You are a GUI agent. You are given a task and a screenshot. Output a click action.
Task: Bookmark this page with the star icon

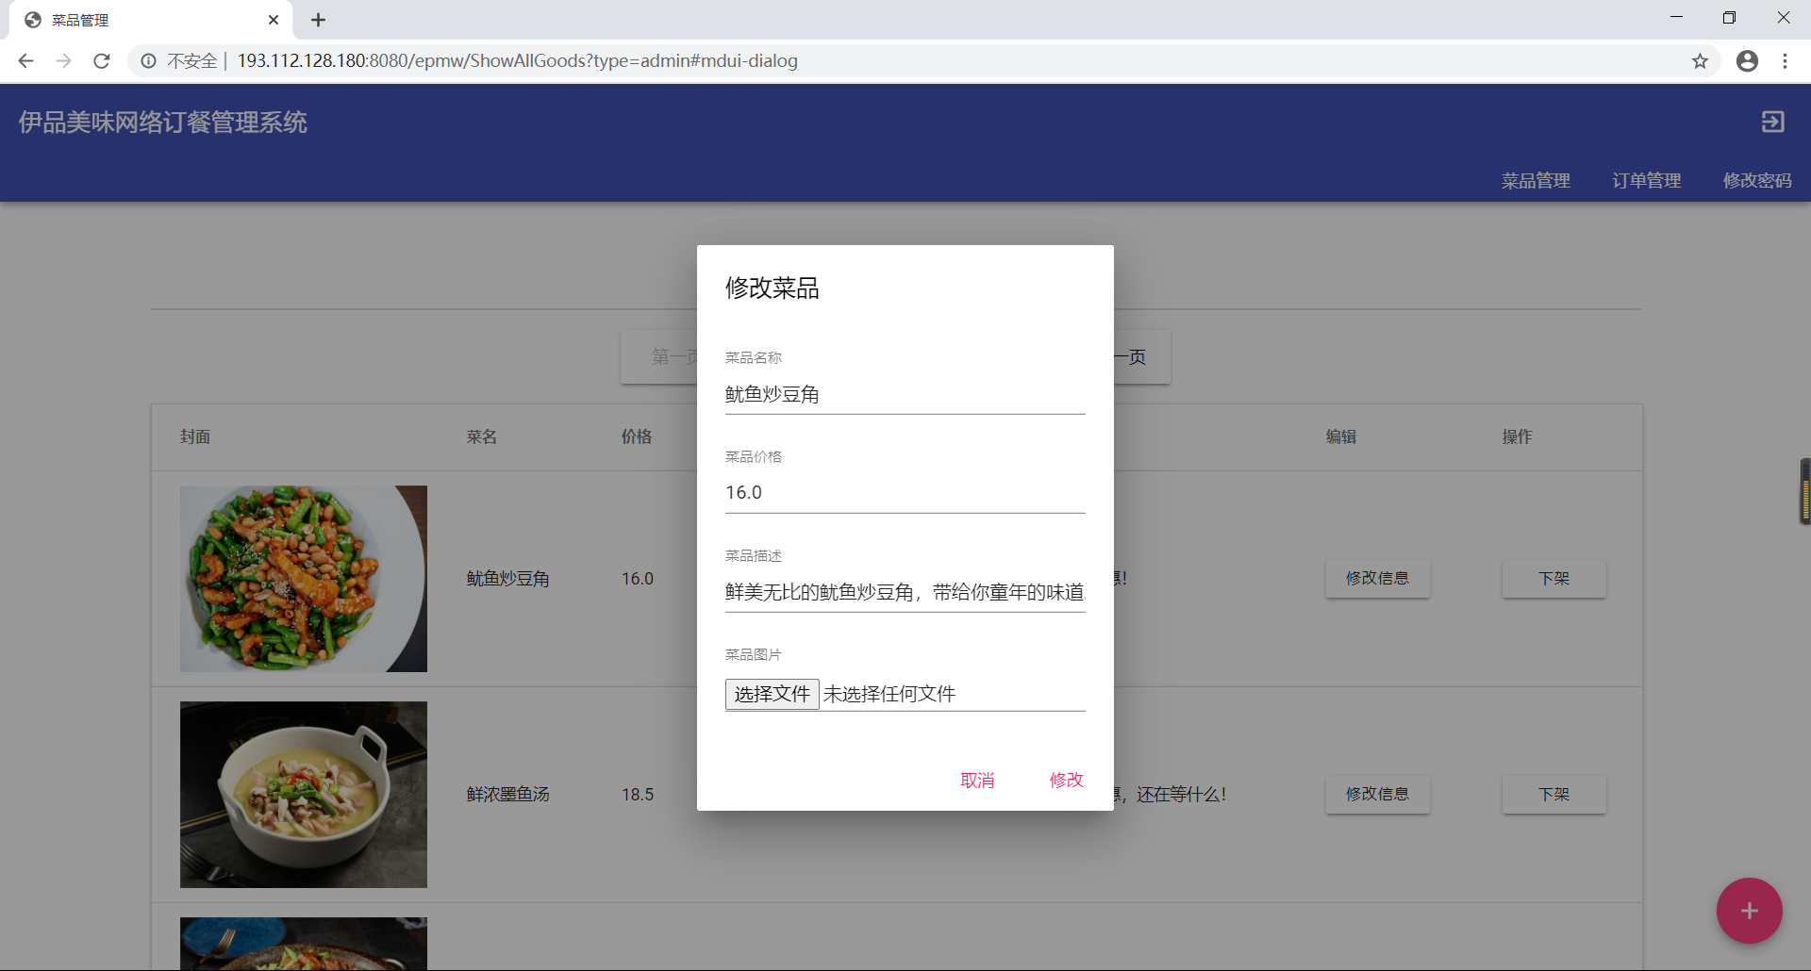(1700, 60)
